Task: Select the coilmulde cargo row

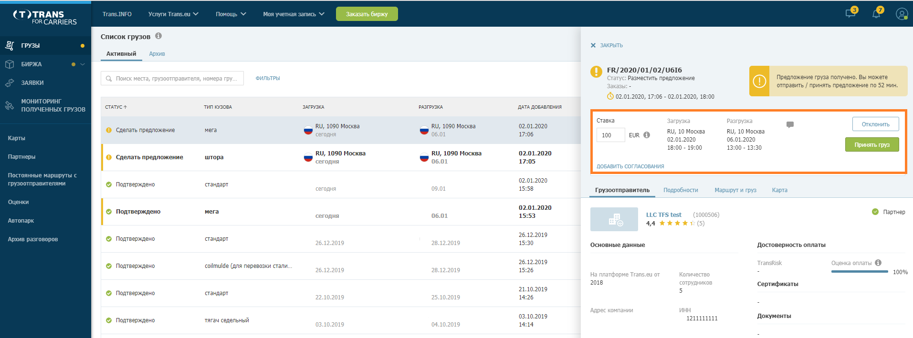Action: pyautogui.click(x=341, y=266)
